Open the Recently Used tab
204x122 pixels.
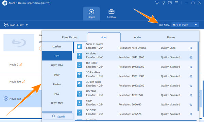coord(70,37)
